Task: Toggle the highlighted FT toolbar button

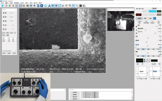Action: 73,6
